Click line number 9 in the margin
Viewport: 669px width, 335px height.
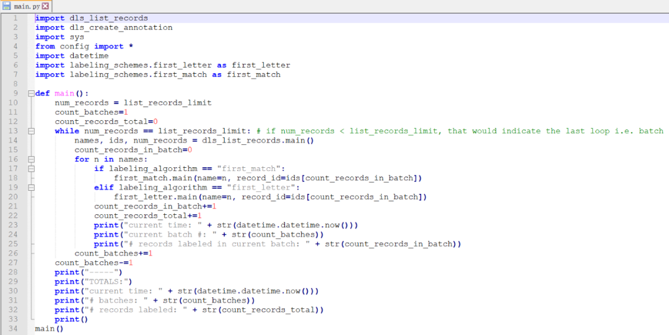[x=15, y=94]
